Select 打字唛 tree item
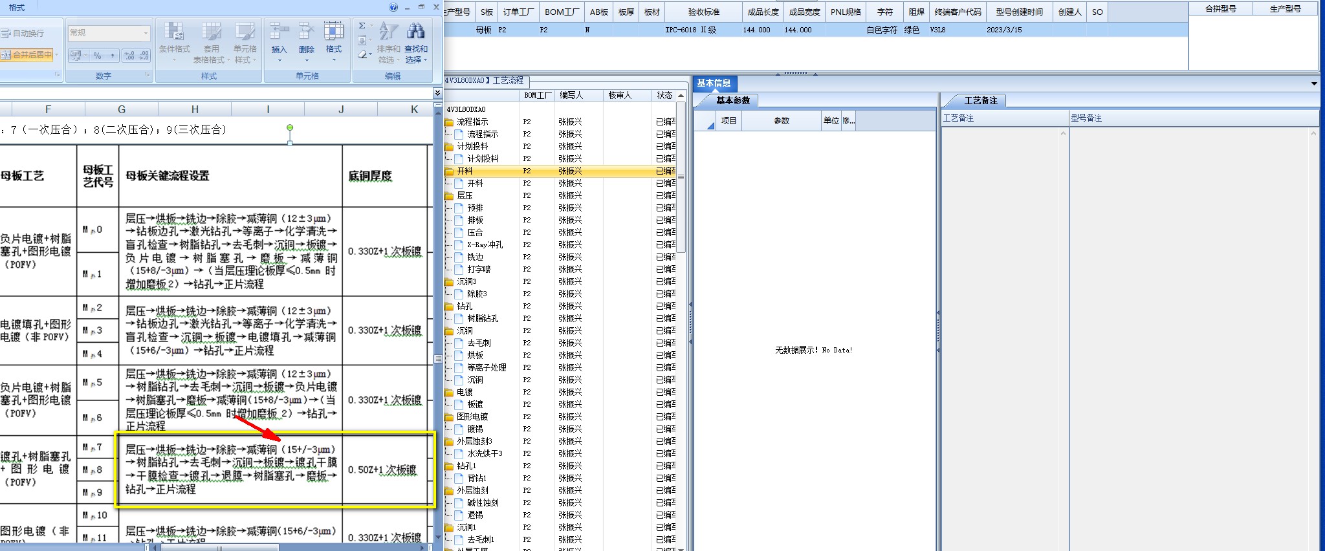 [x=479, y=269]
